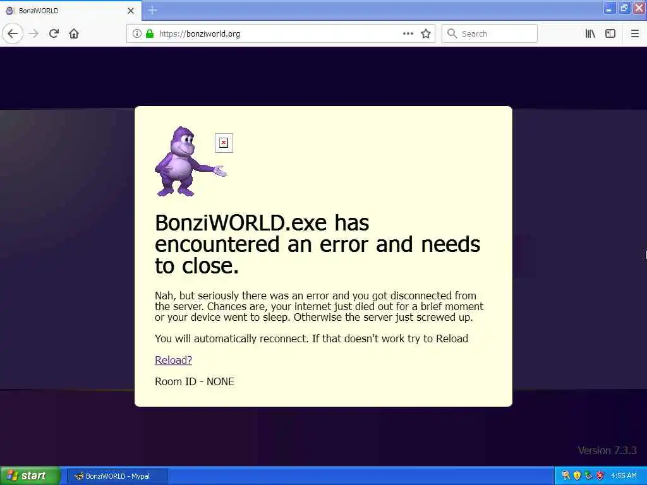Click the first system tray icon
Image resolution: width=647 pixels, height=485 pixels.
(565, 476)
